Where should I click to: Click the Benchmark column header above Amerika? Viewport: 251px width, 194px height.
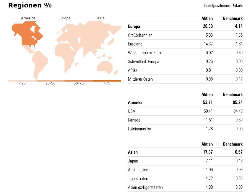pyautogui.click(x=233, y=95)
